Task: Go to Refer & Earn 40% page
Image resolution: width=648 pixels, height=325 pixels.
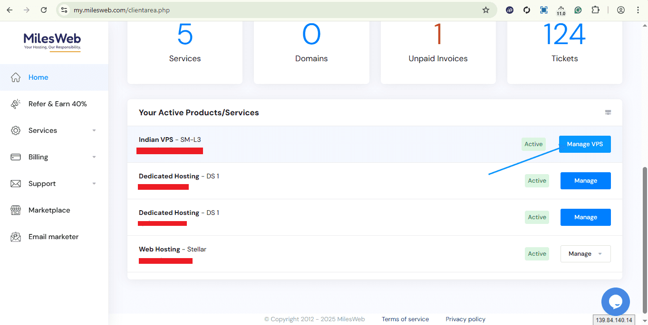Action: pyautogui.click(x=58, y=104)
